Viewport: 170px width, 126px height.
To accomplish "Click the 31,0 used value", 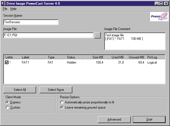I will 121,62.
